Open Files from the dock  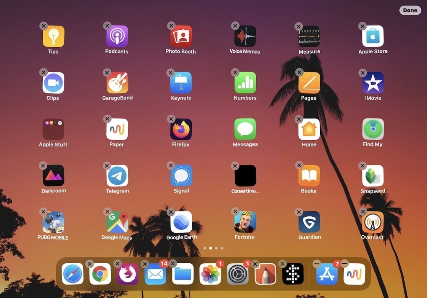tap(183, 274)
